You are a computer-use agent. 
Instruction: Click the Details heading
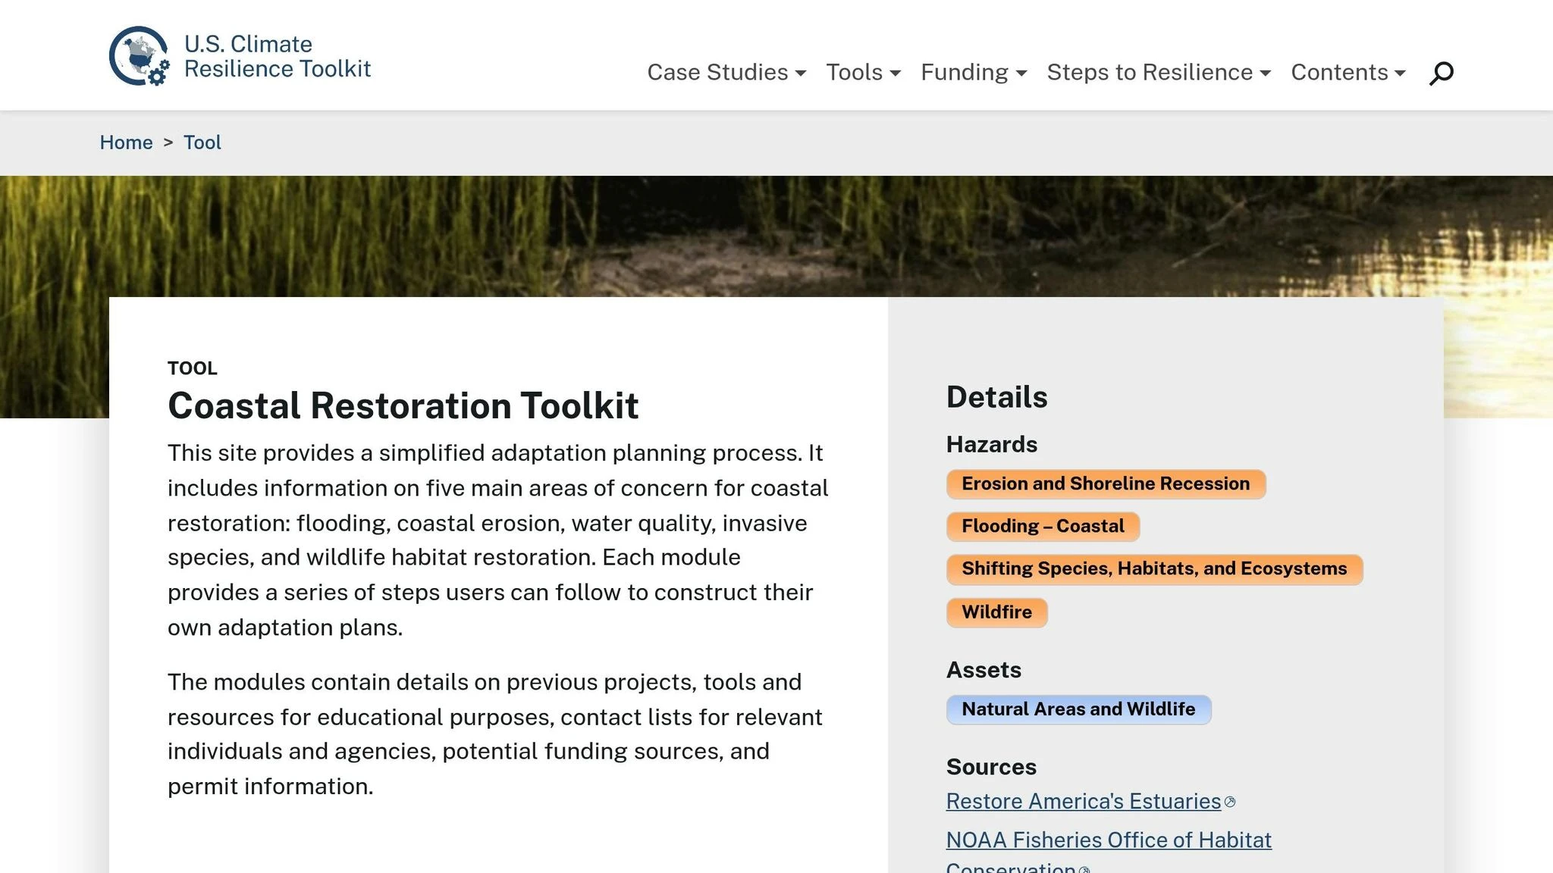tap(996, 397)
